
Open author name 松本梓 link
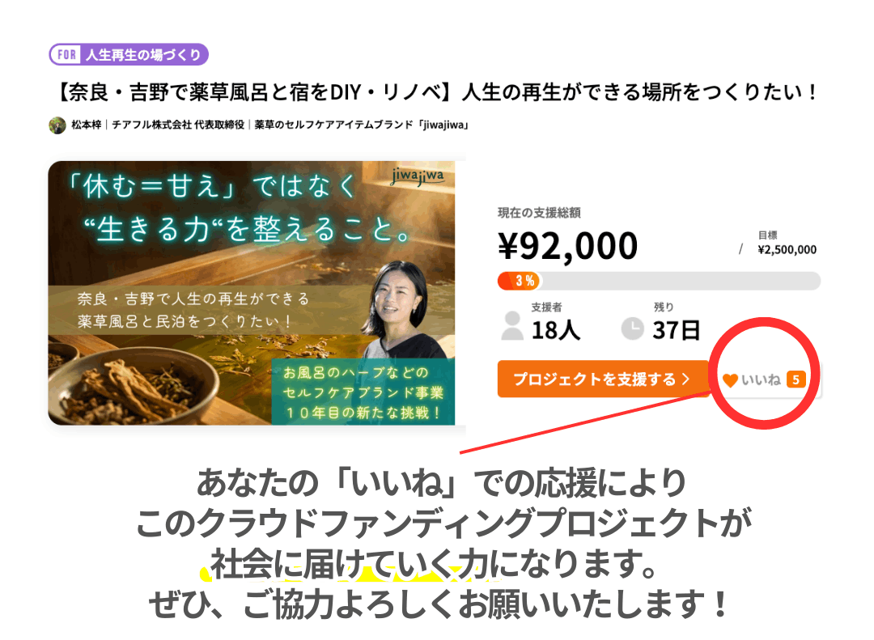87,125
